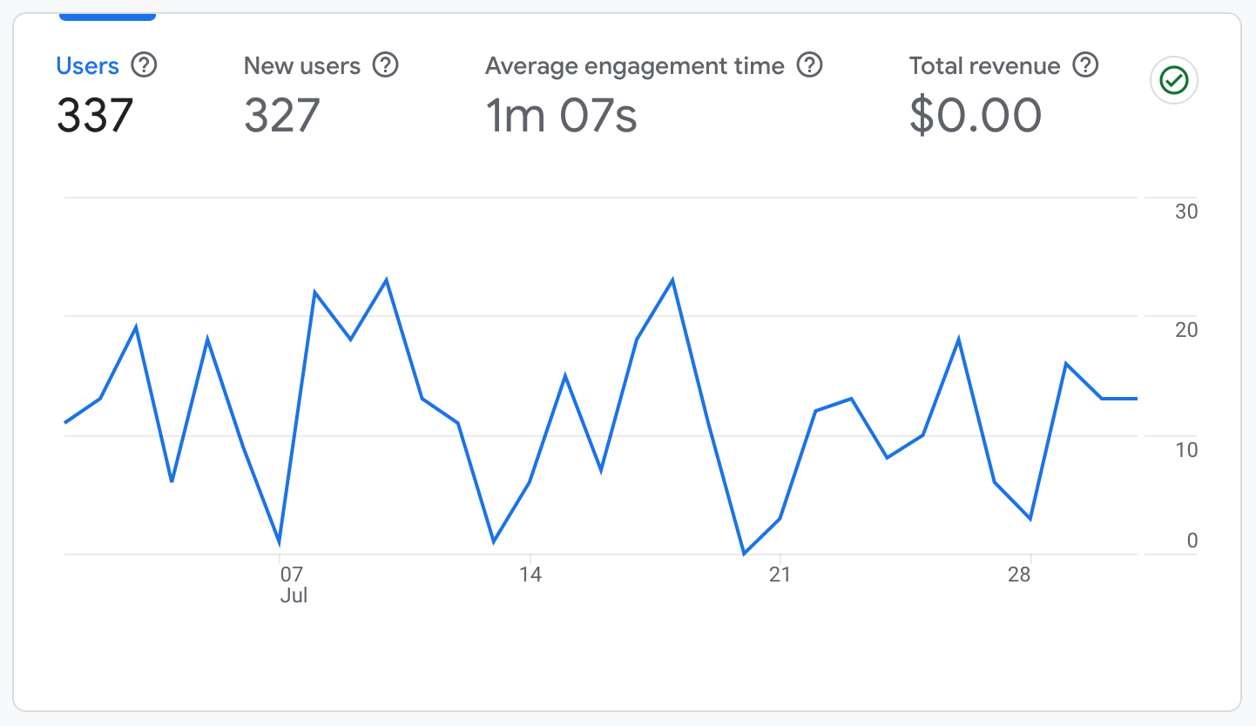Click the Total revenue question mark icon

1085,65
